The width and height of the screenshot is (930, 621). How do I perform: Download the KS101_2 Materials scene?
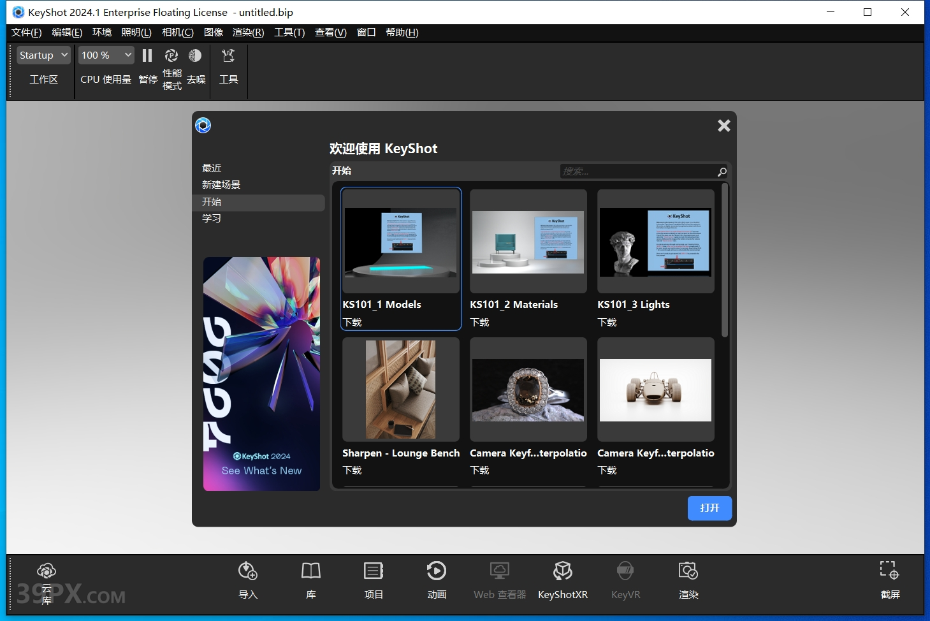tap(479, 323)
